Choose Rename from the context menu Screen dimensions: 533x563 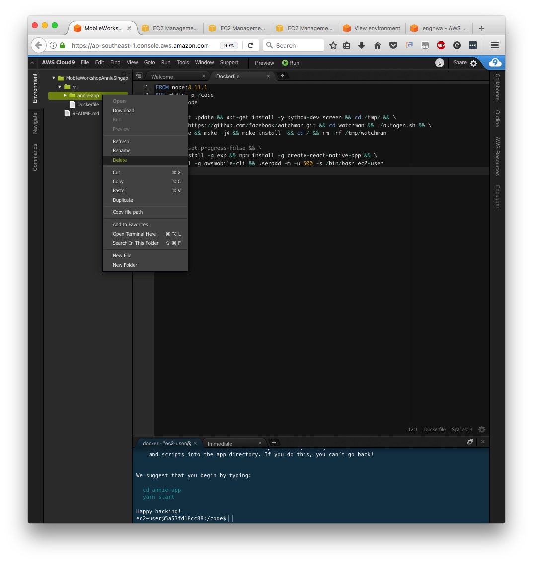click(145, 151)
